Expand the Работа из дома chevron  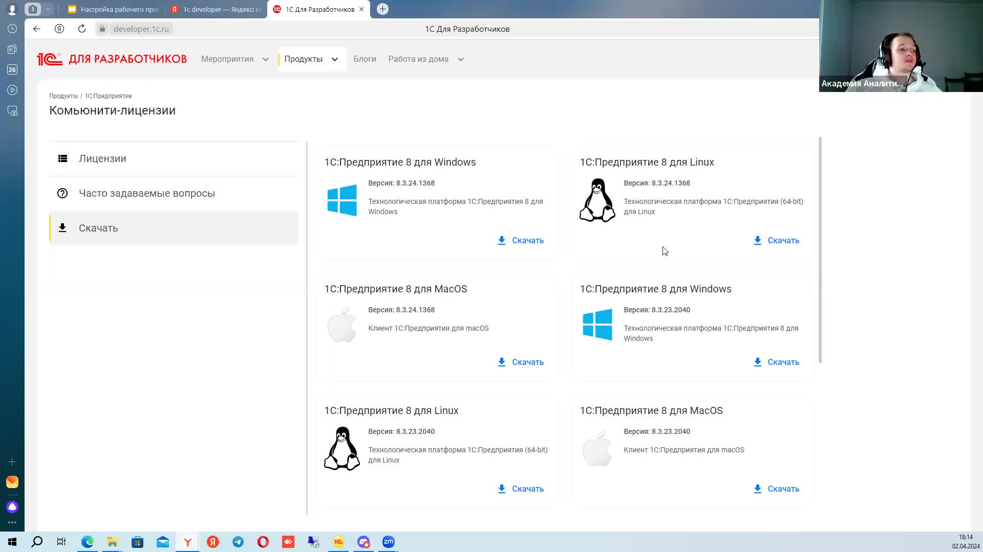pyautogui.click(x=461, y=59)
